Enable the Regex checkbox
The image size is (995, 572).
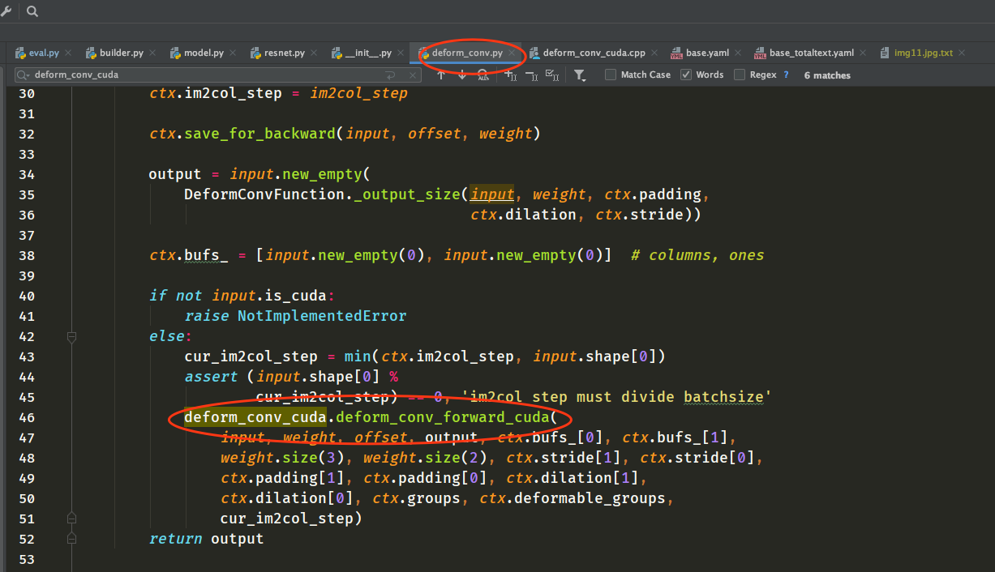[x=739, y=75]
